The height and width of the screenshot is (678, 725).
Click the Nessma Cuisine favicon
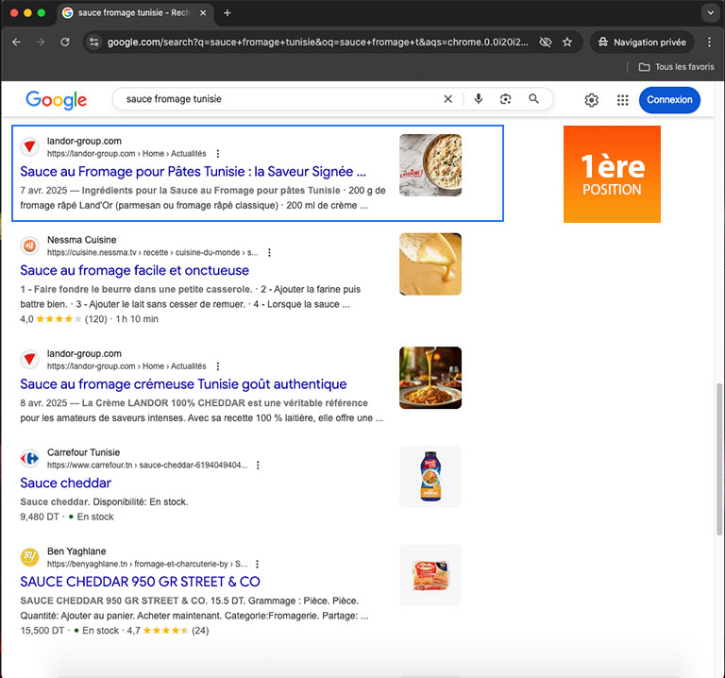pos(29,246)
